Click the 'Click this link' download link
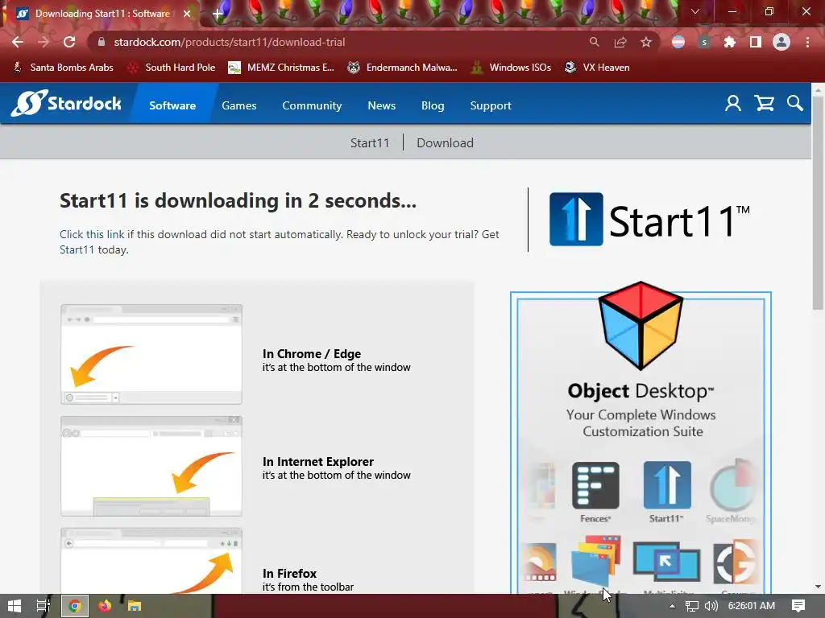This screenshot has width=825, height=618. [92, 234]
